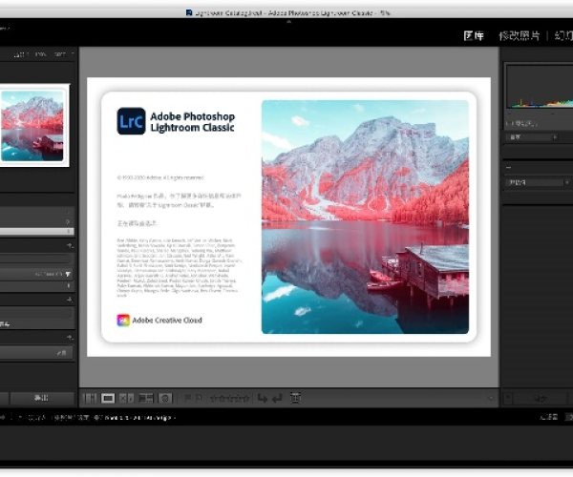Open the toolbar content dropdown triangle
573x477 pixels.
pos(491,399)
